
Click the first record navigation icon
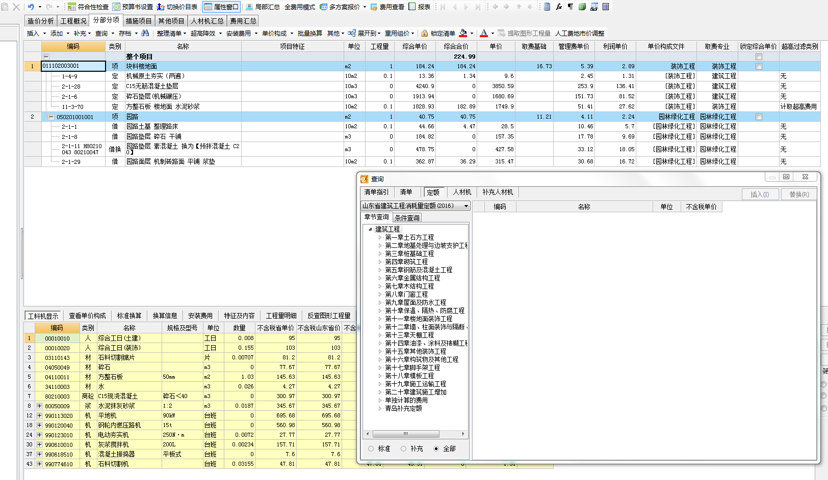(443, 7)
